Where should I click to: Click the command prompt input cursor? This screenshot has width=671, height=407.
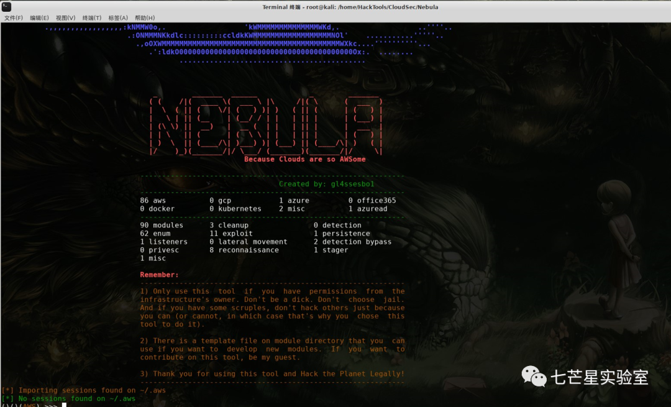click(x=64, y=405)
